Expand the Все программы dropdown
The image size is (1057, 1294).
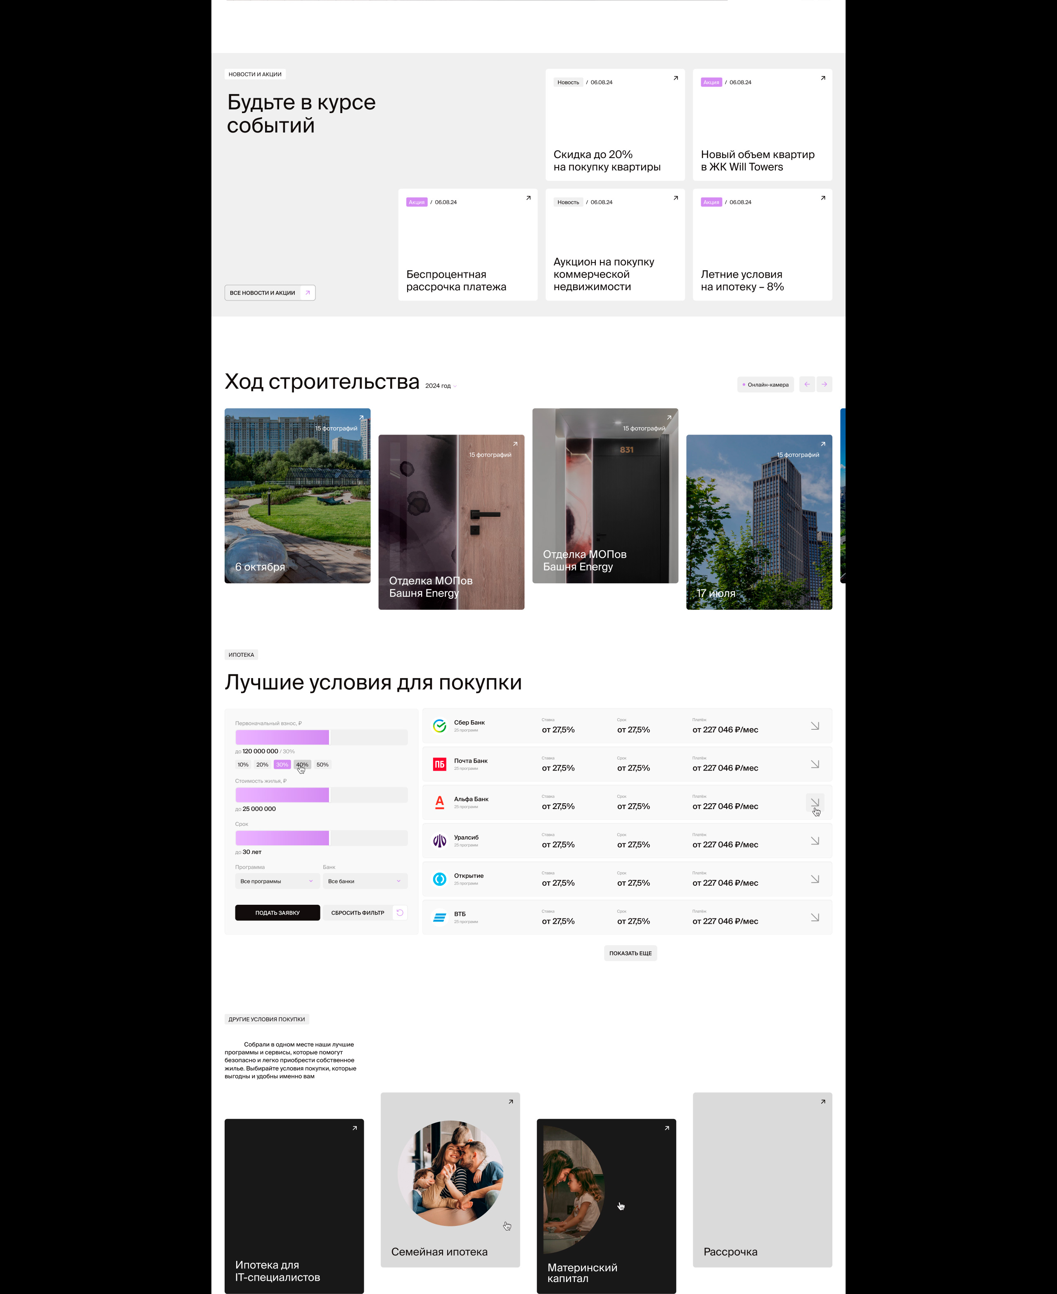[x=277, y=881]
